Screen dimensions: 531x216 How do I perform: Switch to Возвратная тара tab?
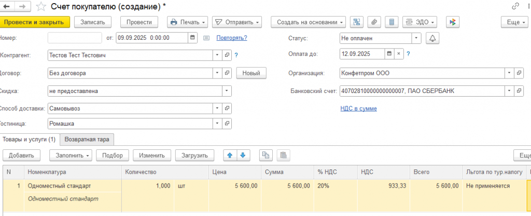(x=87, y=139)
